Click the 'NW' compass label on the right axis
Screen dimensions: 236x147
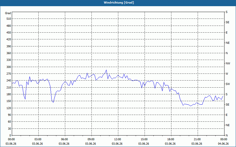(x=228, y=64)
